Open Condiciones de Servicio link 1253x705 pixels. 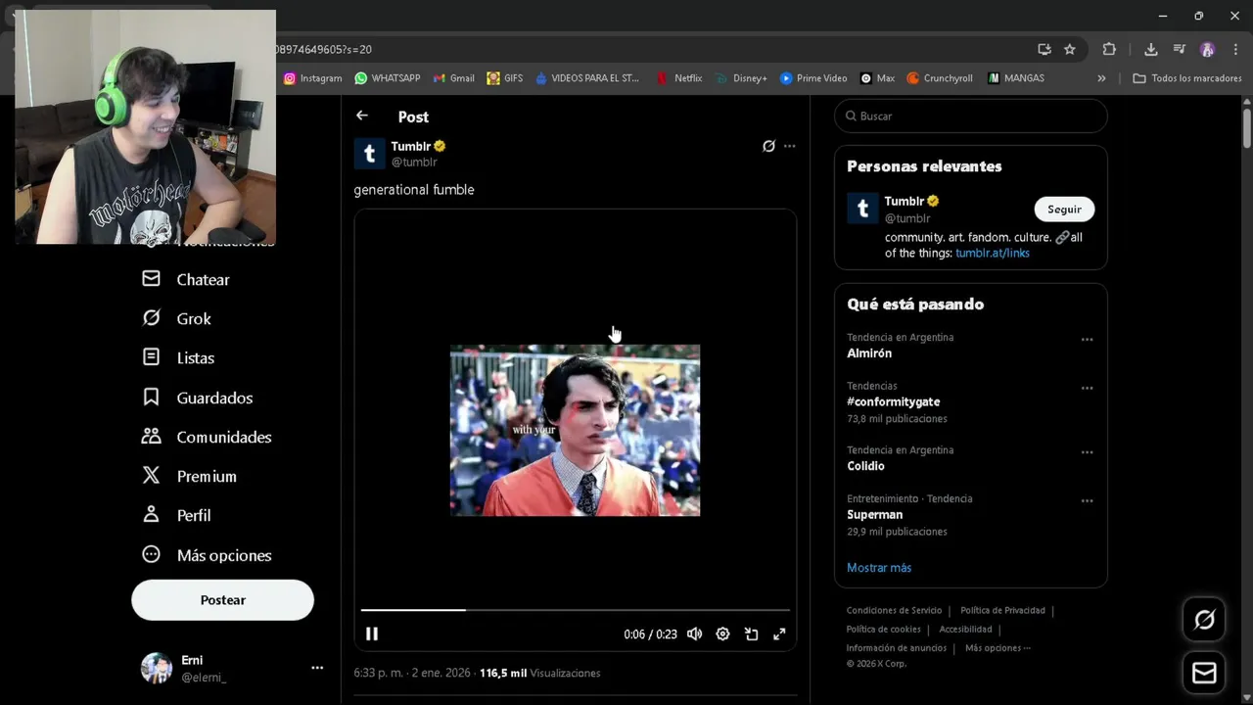[x=894, y=611]
